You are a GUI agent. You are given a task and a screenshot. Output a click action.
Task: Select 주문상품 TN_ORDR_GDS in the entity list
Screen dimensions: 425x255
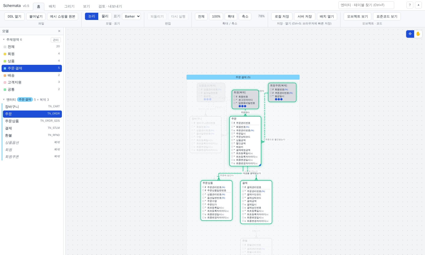[x=32, y=121]
